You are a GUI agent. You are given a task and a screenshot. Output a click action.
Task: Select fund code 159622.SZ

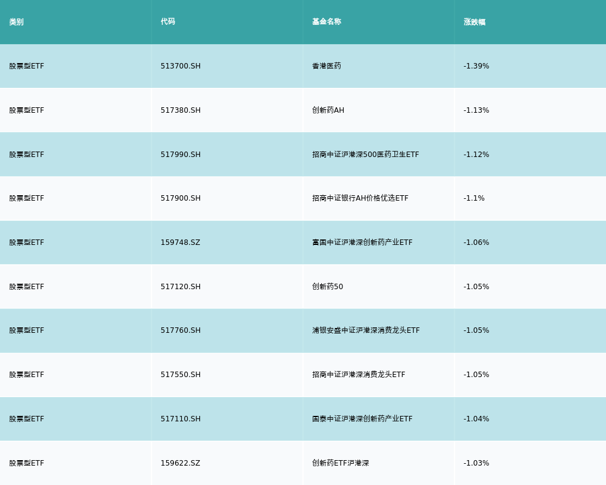pos(181,463)
